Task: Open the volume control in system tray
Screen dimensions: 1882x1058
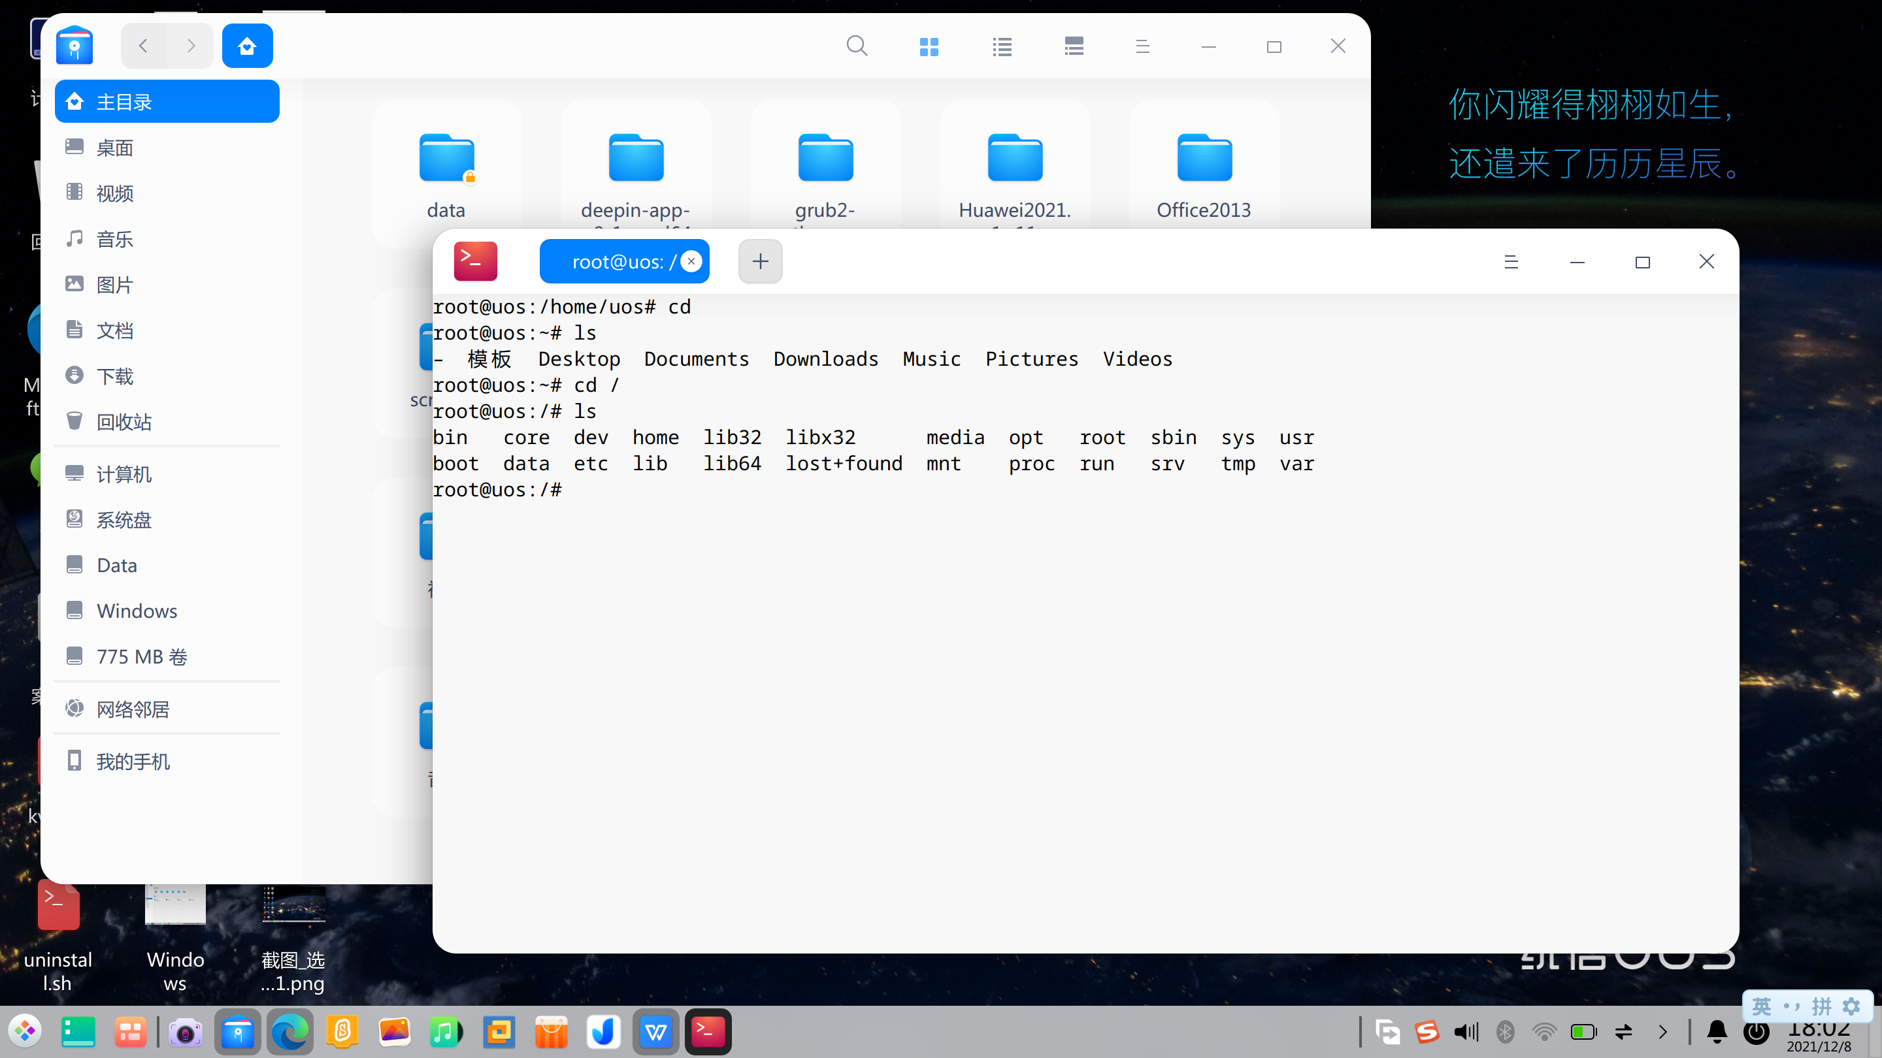Action: point(1466,1031)
